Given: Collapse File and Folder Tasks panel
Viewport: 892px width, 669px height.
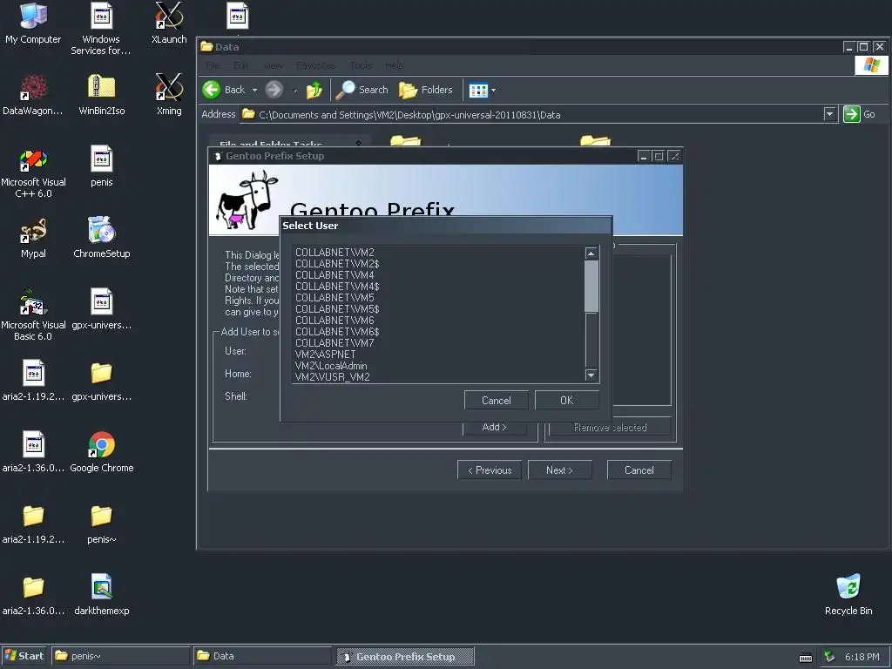Looking at the screenshot, I should coord(358,143).
